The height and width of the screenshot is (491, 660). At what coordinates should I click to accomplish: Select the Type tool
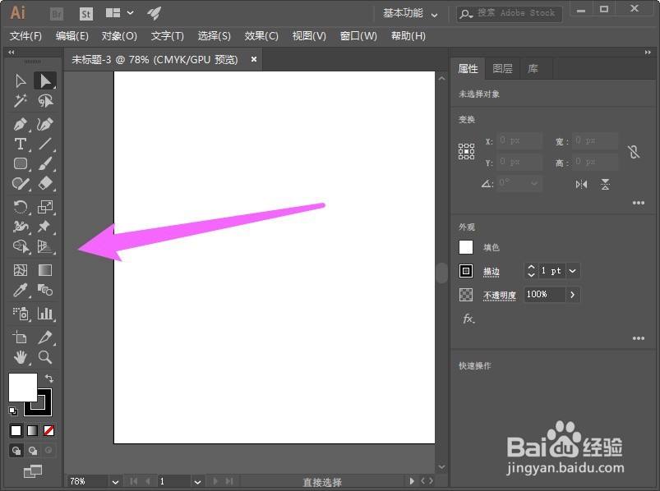pyautogui.click(x=21, y=144)
